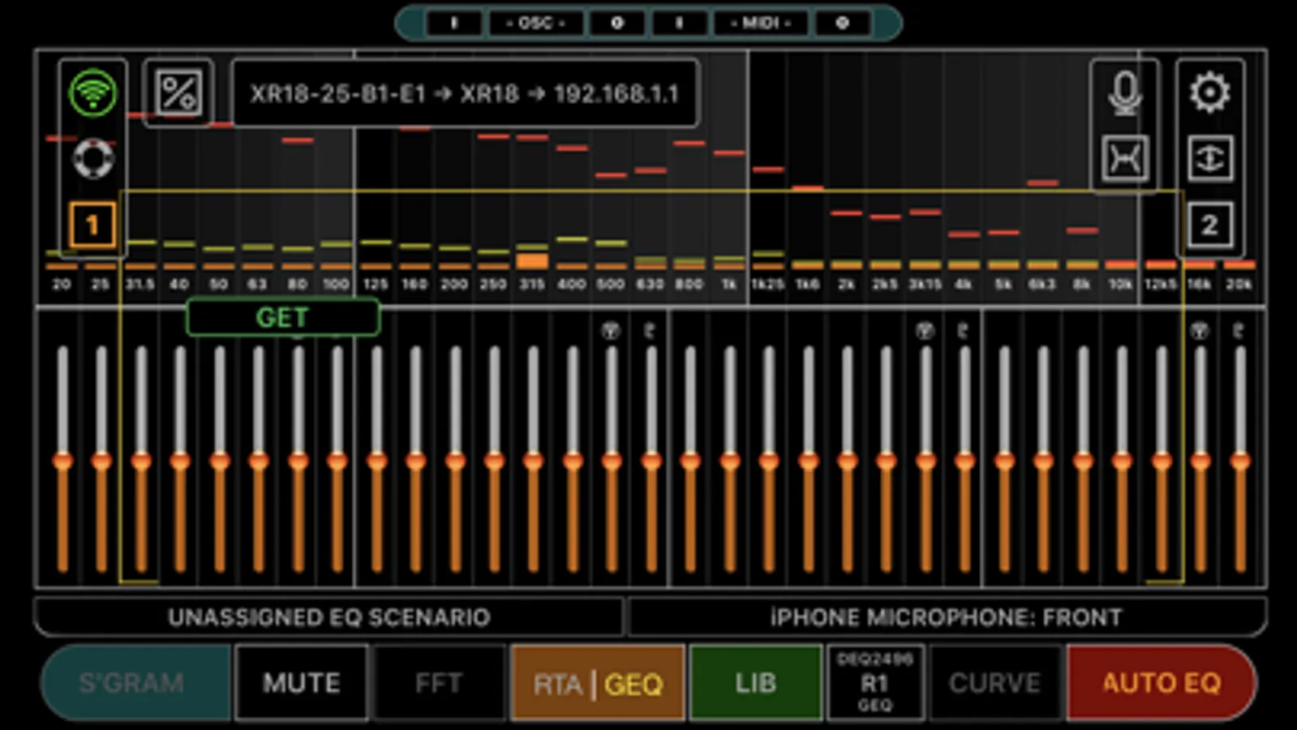Click the XR18 connection address field
This screenshot has height=730, width=1297.
point(465,93)
